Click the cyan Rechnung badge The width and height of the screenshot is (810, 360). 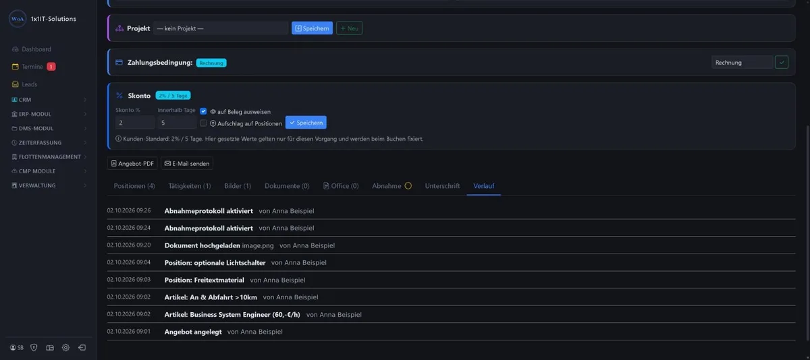211,63
